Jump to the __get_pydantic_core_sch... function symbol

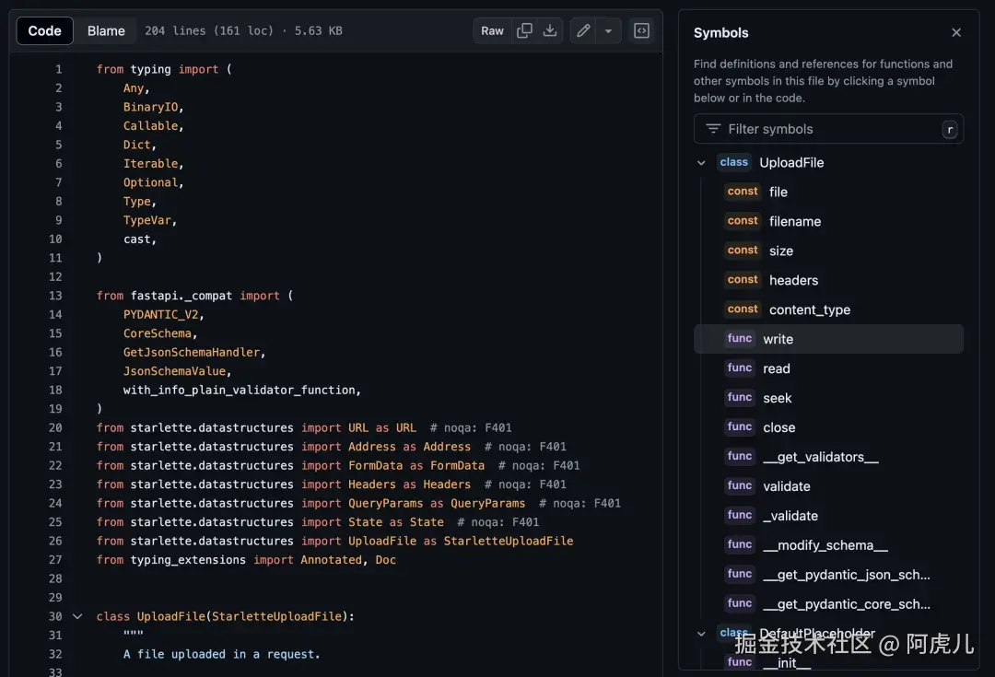click(828, 604)
